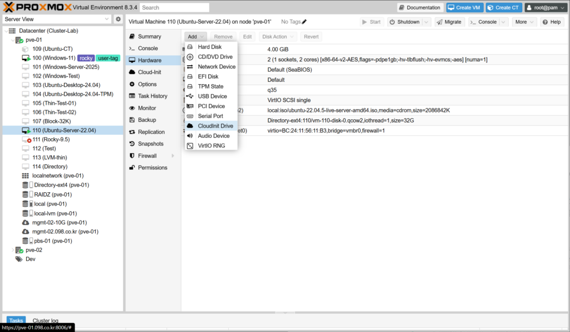Switch to the Cluster log tab

(45, 320)
